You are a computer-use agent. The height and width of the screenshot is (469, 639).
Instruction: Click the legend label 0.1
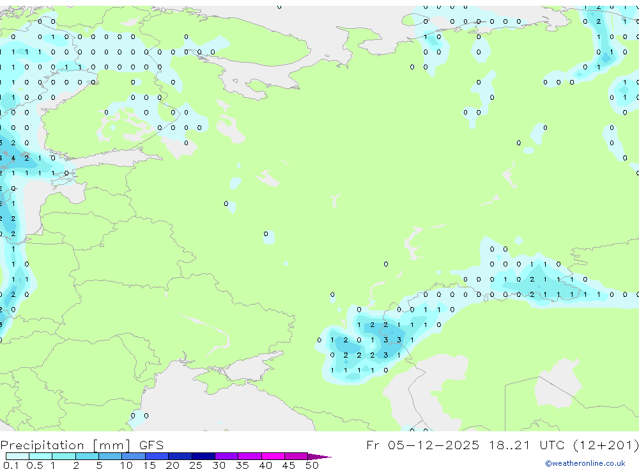click(x=11, y=465)
